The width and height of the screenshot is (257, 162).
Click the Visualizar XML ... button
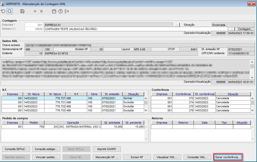167,157
